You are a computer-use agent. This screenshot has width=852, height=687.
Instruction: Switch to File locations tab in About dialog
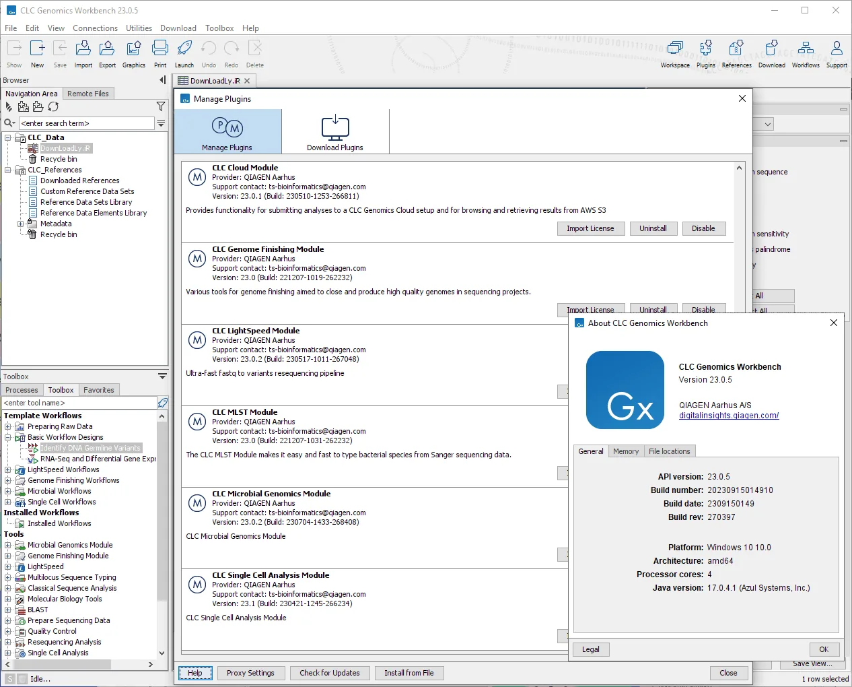coord(670,451)
